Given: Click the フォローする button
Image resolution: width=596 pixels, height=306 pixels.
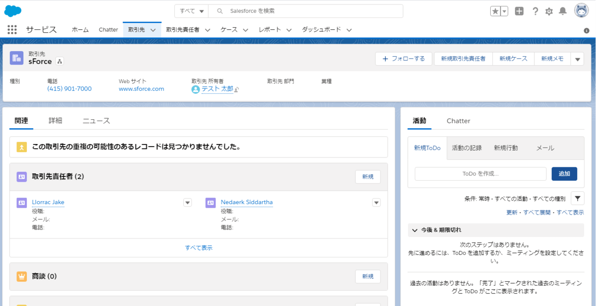Looking at the screenshot, I should (x=404, y=59).
